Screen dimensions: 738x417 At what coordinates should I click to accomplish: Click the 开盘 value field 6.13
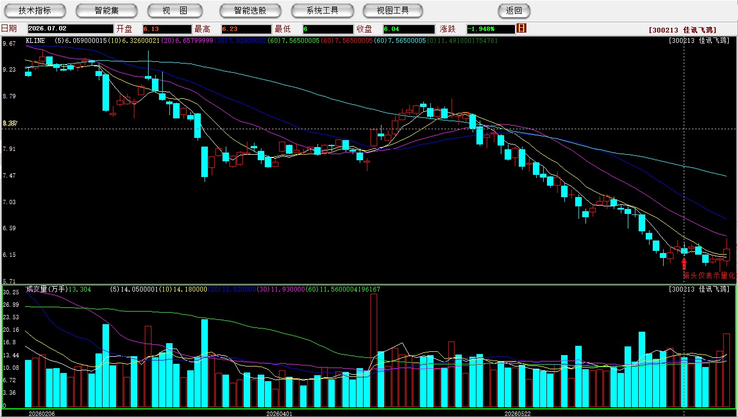coord(167,29)
